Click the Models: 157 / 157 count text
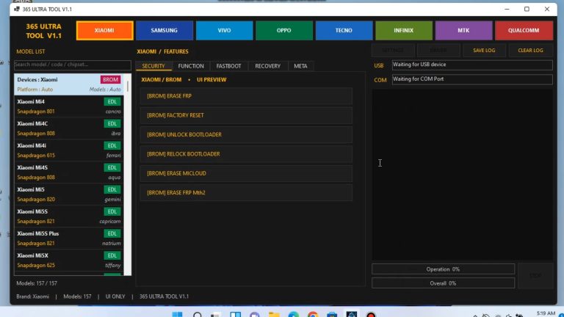This screenshot has height=317, width=564. click(37, 283)
